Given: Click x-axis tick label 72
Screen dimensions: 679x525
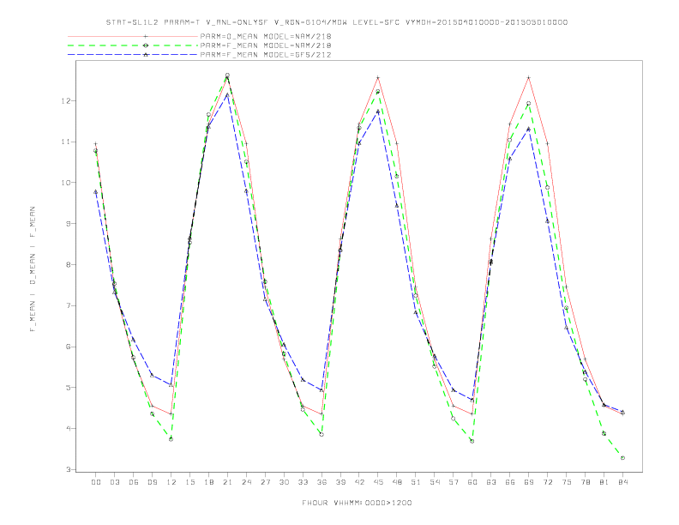Looking at the screenshot, I should [x=548, y=482].
